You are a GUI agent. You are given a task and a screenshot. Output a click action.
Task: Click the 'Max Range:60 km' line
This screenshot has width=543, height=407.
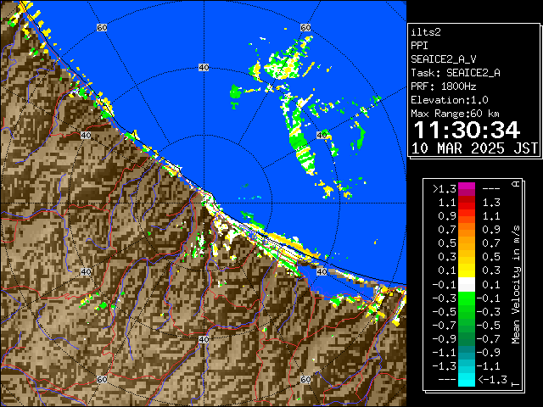[455, 114]
